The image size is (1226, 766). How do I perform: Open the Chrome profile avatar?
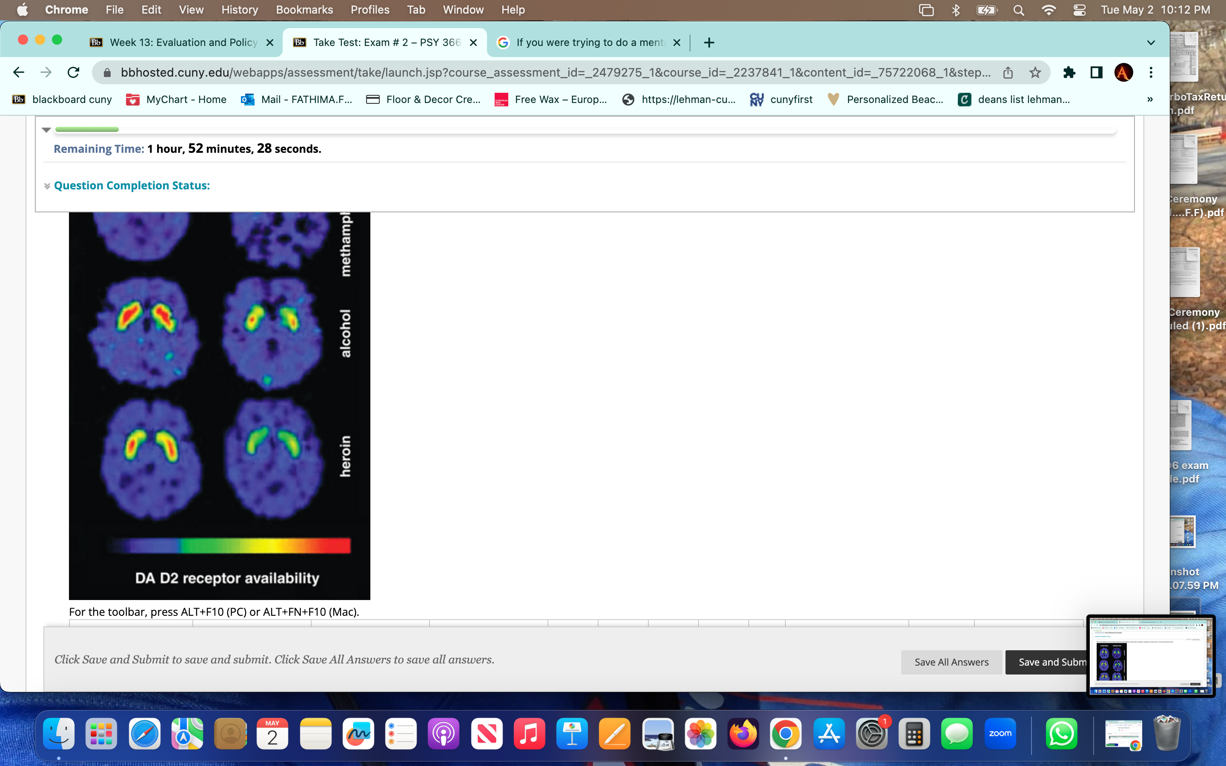pyautogui.click(x=1124, y=72)
